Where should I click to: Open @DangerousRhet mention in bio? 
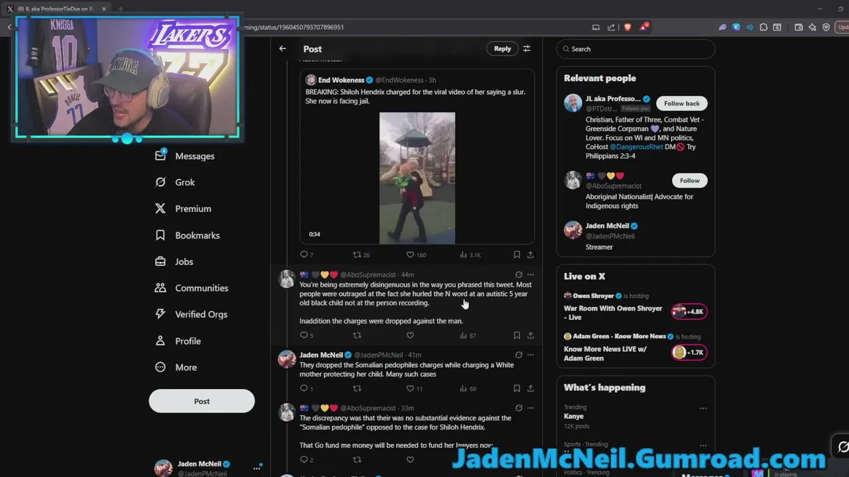(x=636, y=147)
